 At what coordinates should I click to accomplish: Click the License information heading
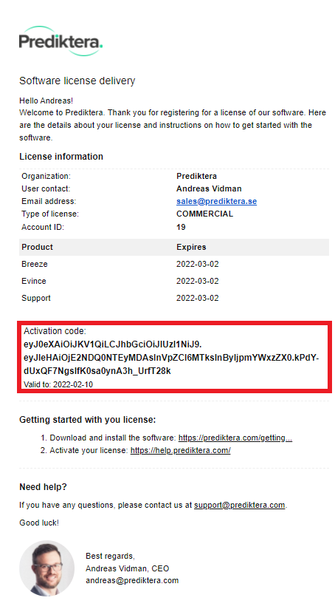click(x=61, y=157)
